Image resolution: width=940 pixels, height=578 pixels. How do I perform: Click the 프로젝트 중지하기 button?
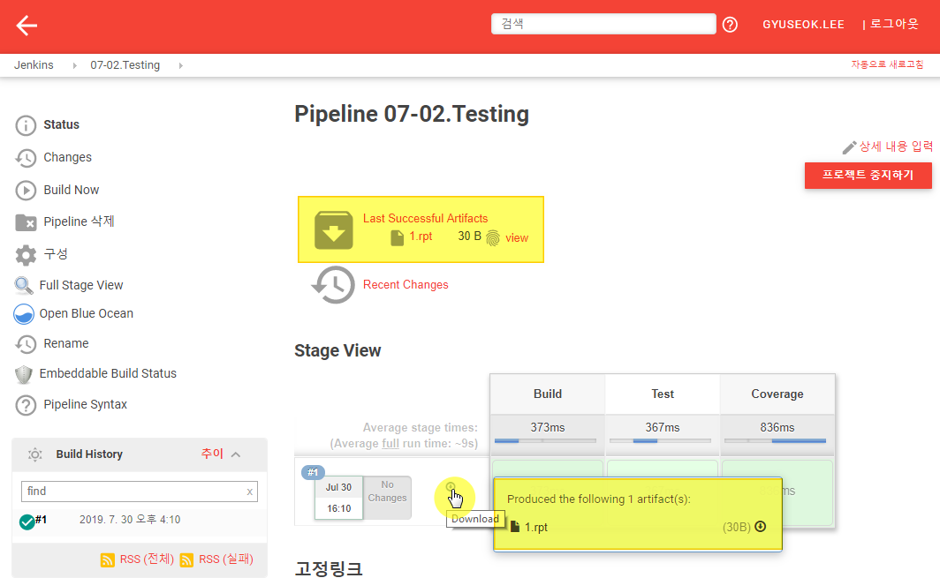[868, 175]
